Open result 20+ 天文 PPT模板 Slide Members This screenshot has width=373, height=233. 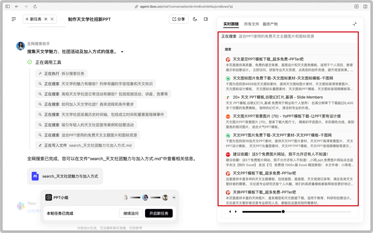click(278, 97)
